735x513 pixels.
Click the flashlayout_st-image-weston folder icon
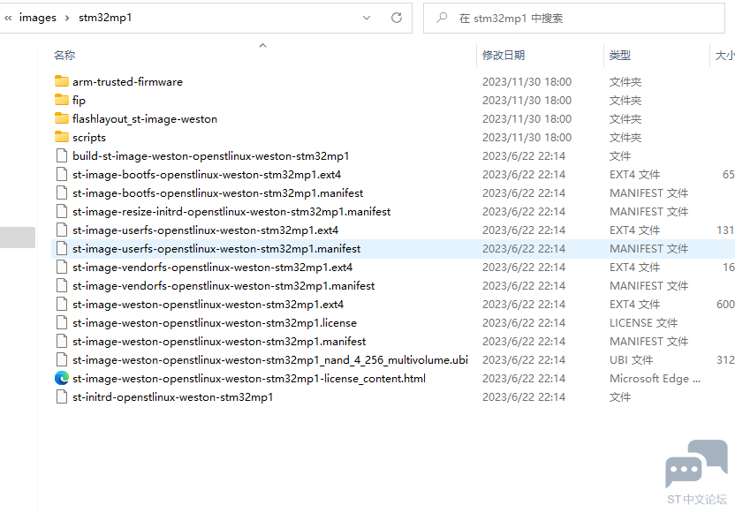coord(62,118)
